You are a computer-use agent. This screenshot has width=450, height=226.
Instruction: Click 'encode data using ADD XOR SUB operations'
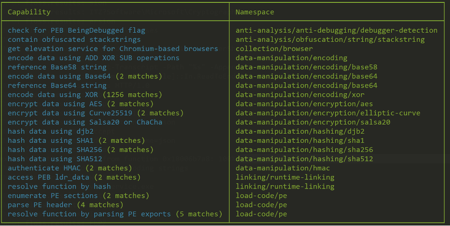(x=94, y=58)
